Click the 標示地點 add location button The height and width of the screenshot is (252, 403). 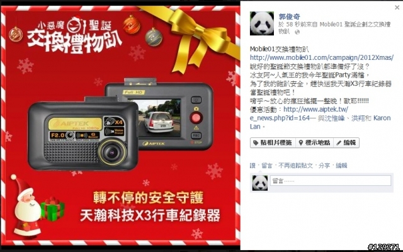click(x=314, y=143)
